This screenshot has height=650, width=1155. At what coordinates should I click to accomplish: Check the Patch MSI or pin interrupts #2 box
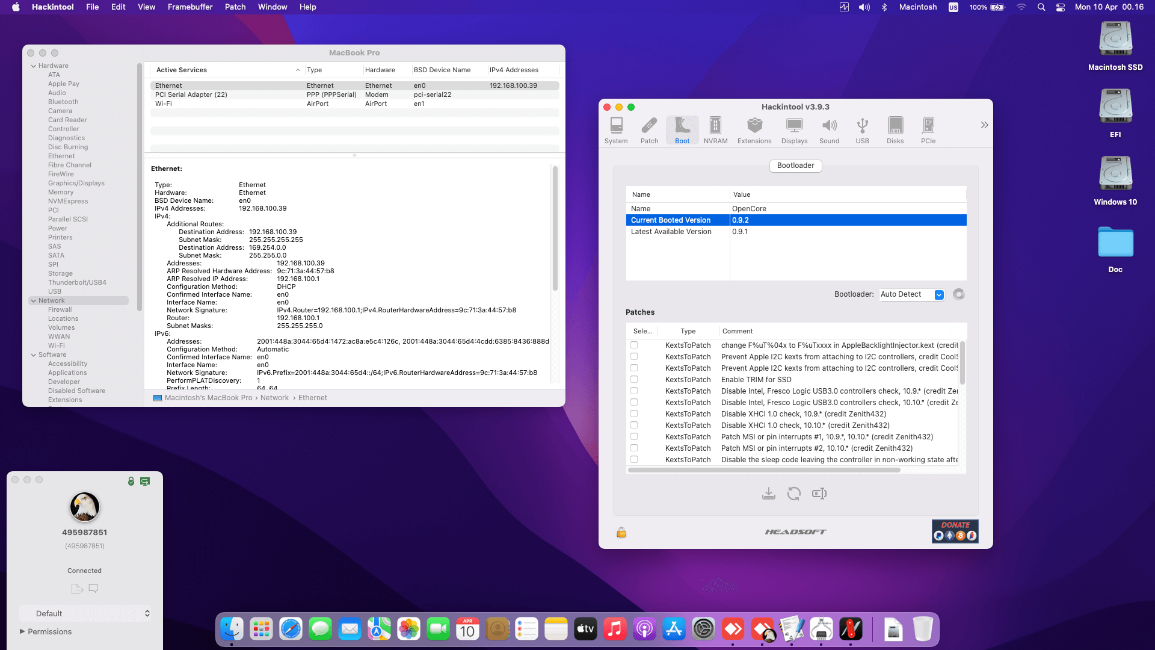point(634,448)
